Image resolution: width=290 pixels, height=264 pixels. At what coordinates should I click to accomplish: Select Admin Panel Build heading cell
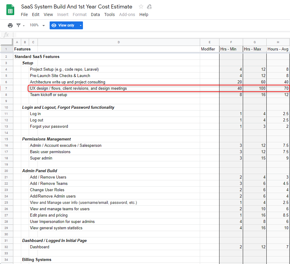point(40,171)
